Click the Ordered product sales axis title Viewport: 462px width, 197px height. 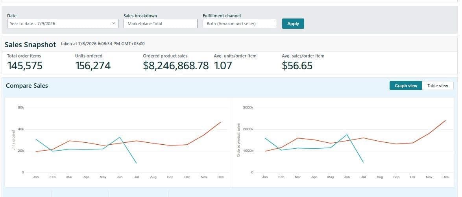tap(238, 140)
